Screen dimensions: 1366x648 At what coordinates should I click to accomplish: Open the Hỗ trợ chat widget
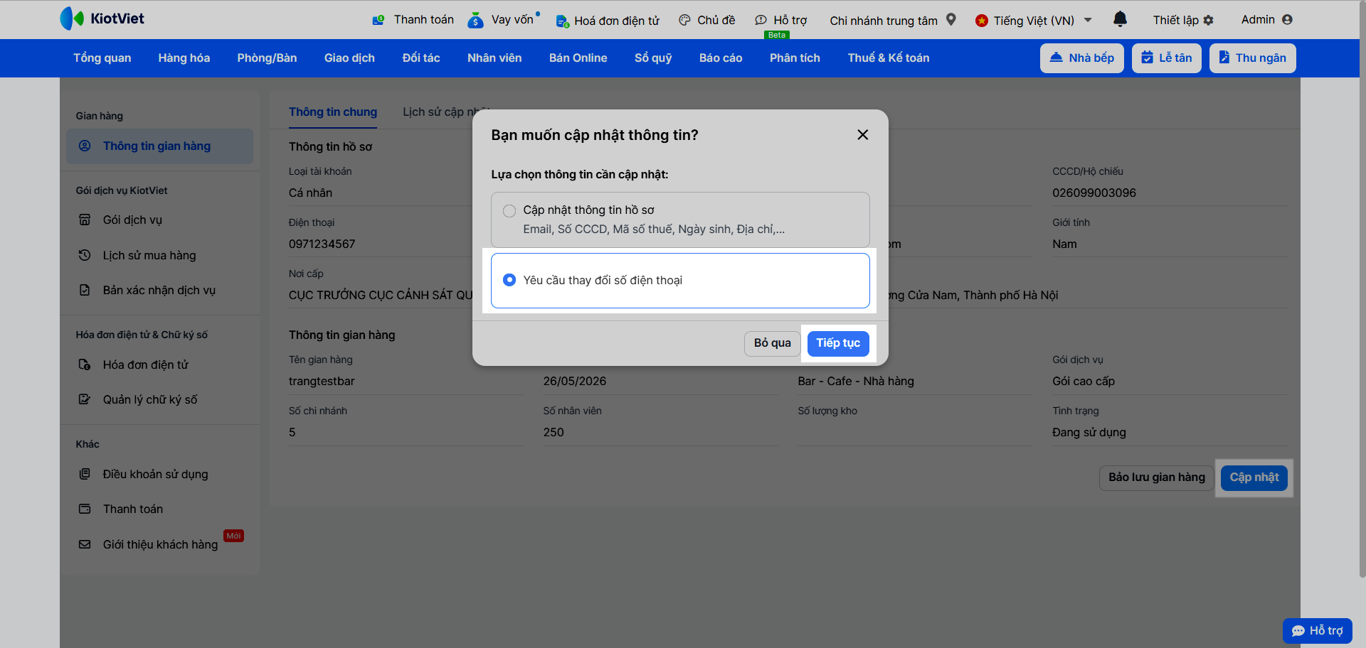pos(1317,630)
